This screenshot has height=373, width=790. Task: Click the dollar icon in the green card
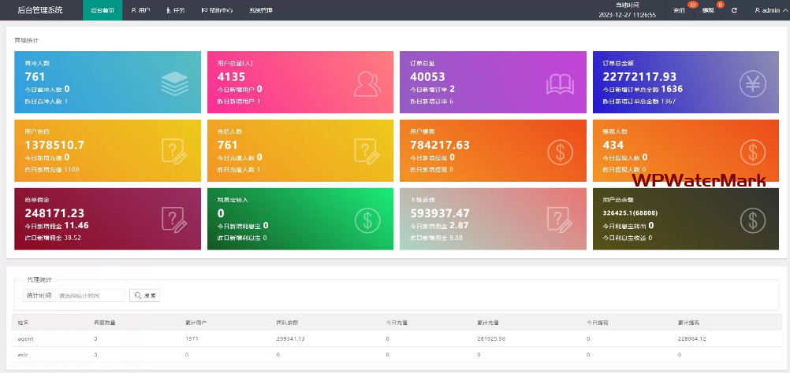(x=366, y=219)
